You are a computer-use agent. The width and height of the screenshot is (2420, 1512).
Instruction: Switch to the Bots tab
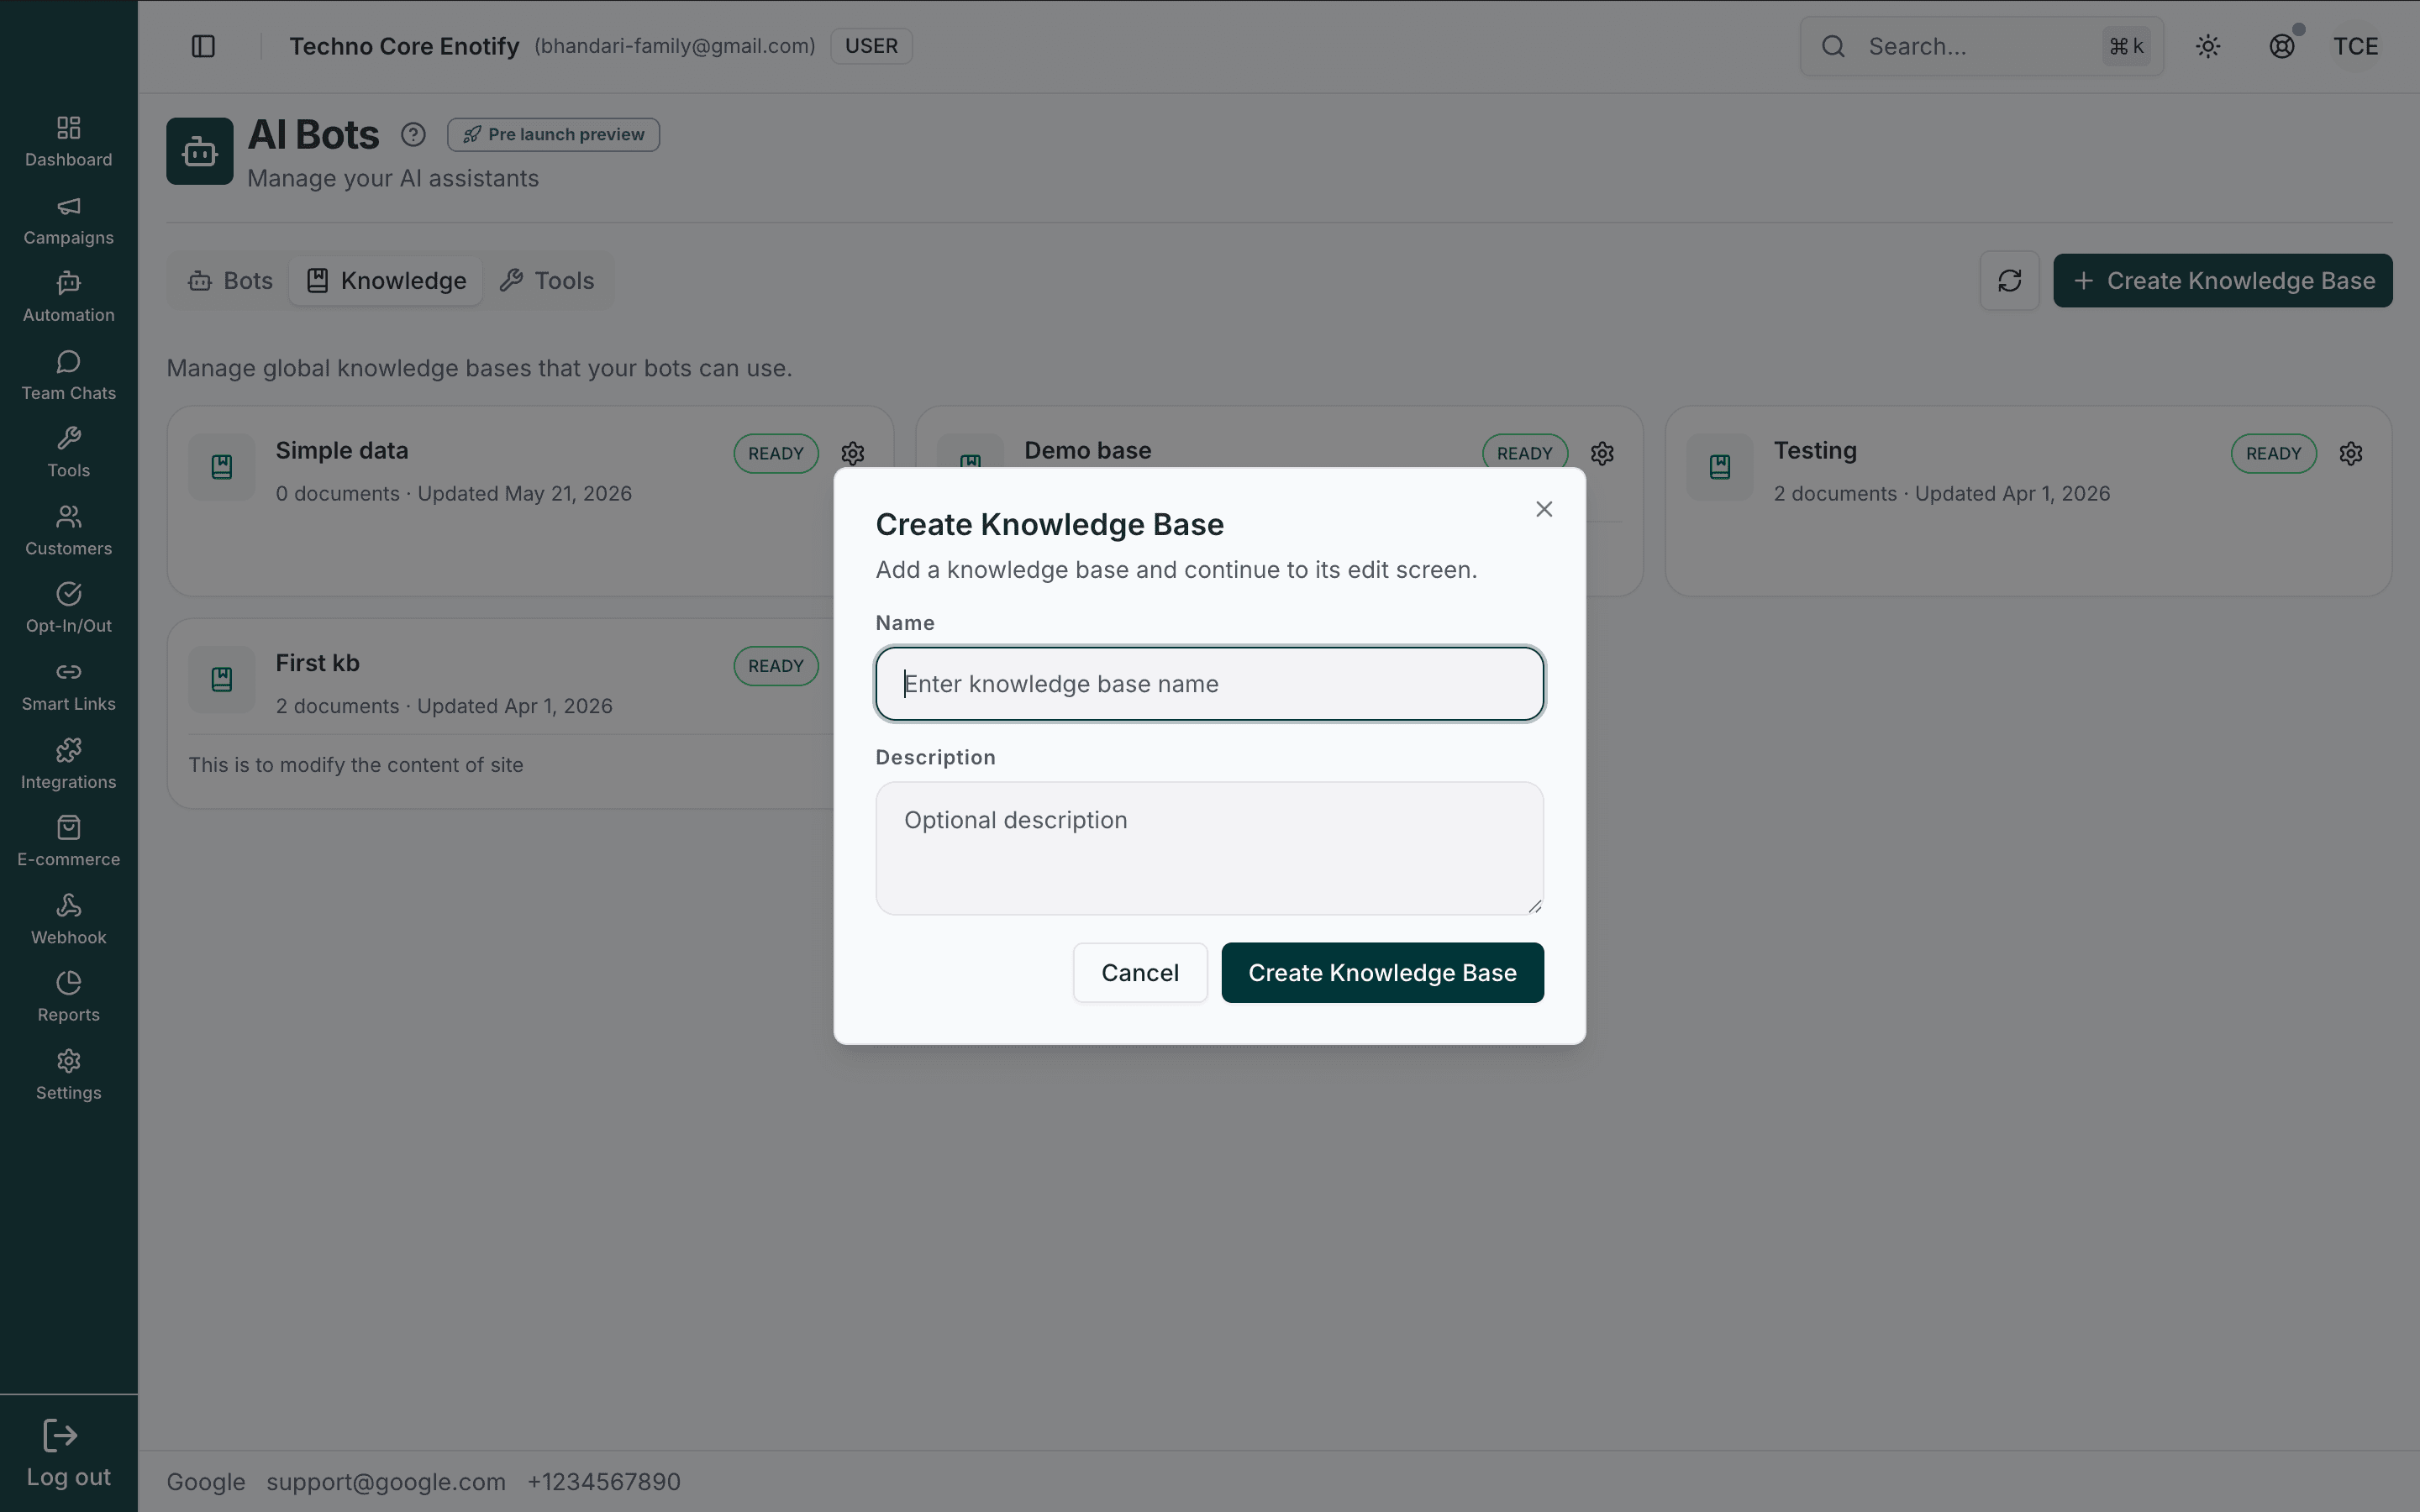231,281
